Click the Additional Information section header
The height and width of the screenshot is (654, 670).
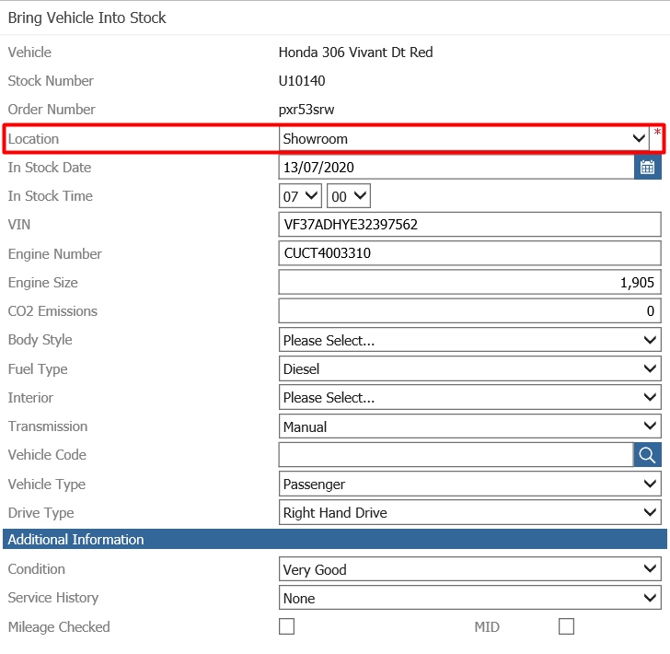334,540
